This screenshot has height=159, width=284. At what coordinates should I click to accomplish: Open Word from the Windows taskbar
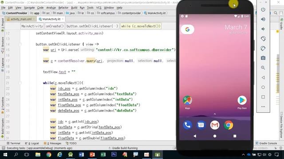81,155
